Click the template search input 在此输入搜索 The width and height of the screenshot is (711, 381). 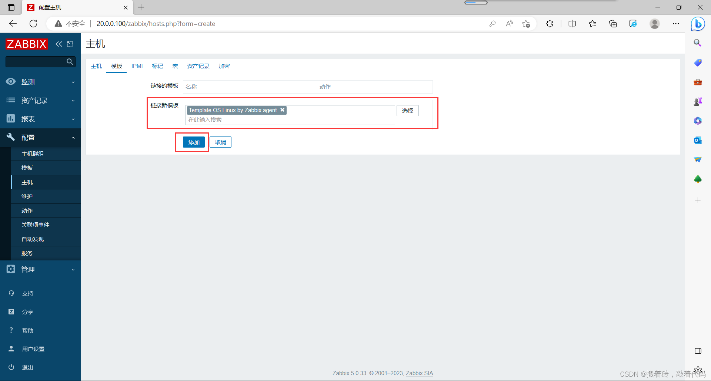[290, 120]
